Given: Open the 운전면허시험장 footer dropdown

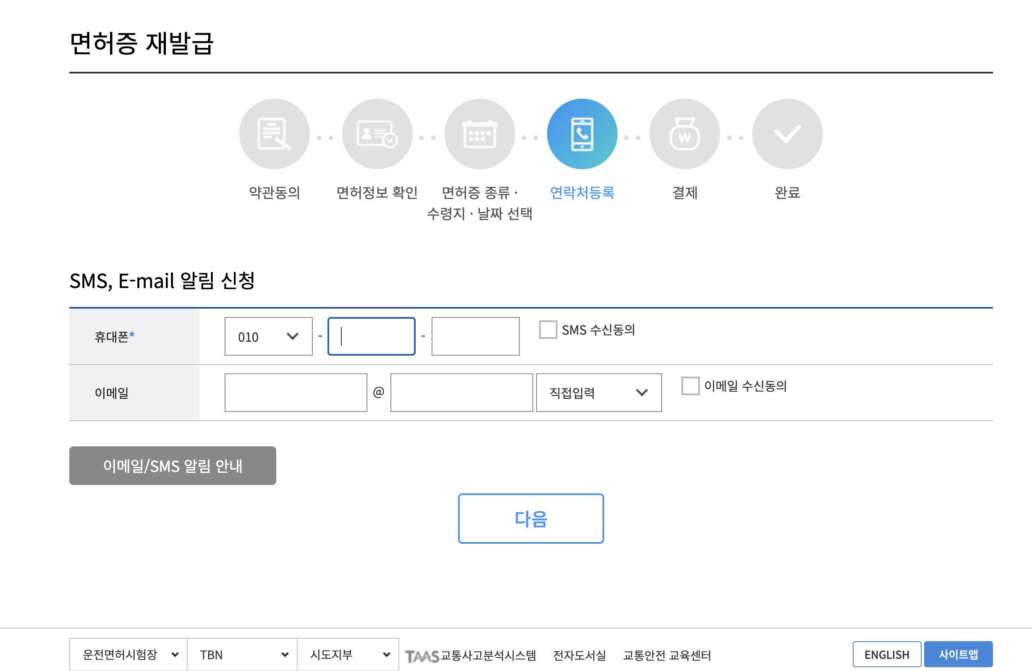Looking at the screenshot, I should [x=129, y=655].
